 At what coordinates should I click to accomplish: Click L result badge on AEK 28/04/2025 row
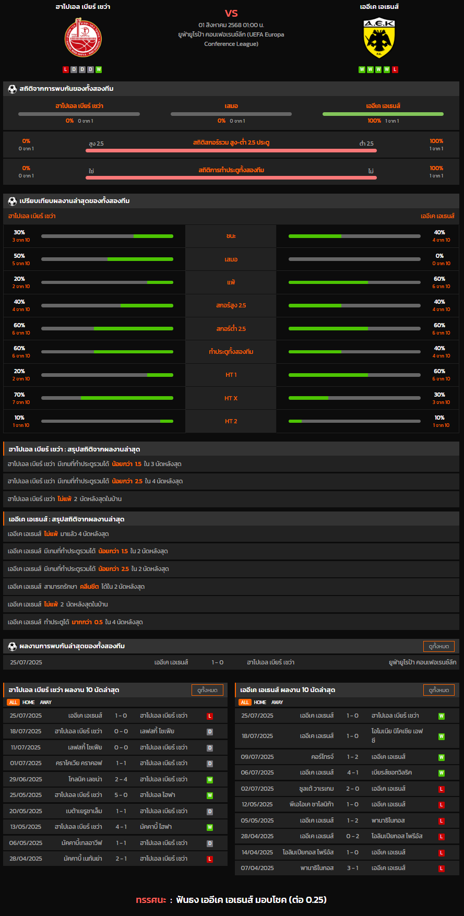442,837
